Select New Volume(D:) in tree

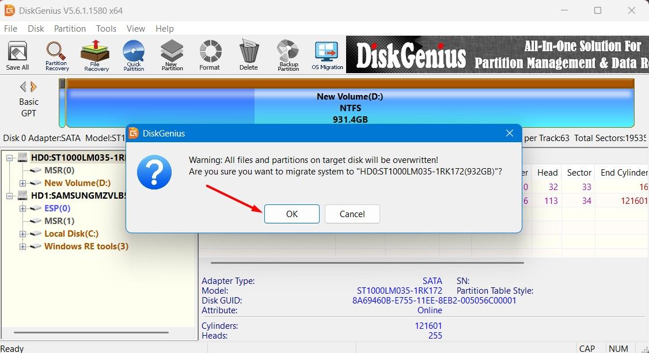pos(77,183)
